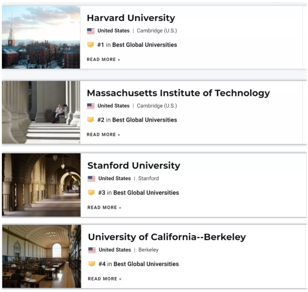Open the Massachusetts Institute of Technology title
The width and height of the screenshot is (308, 292).
point(179,93)
